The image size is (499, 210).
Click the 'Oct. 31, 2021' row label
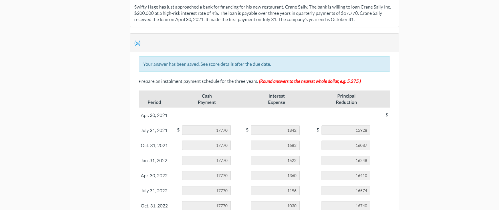click(154, 145)
